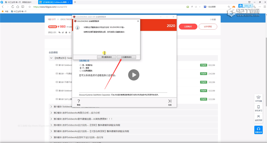Collapse the 【免费试听】 course section
The image size is (267, 143).
coord(51,58)
